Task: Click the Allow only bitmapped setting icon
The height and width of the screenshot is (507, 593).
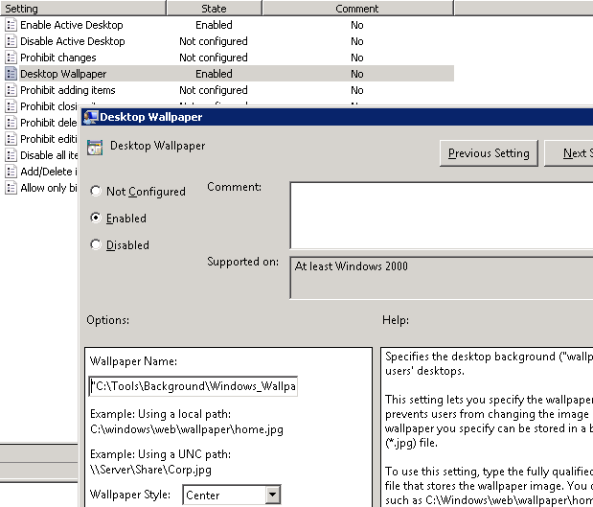Action: [x=11, y=188]
